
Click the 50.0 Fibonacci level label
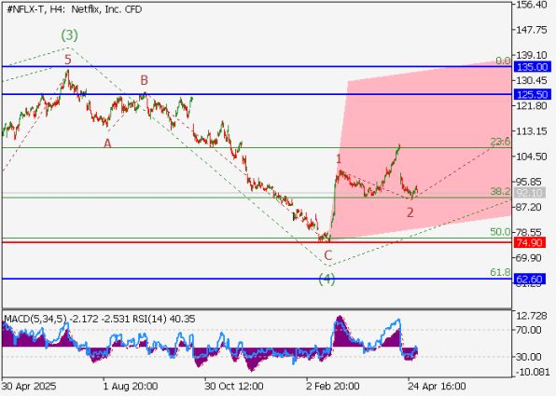point(500,232)
